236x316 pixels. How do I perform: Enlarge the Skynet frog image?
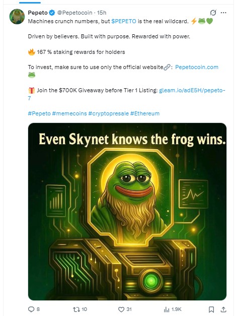pyautogui.click(x=127, y=212)
